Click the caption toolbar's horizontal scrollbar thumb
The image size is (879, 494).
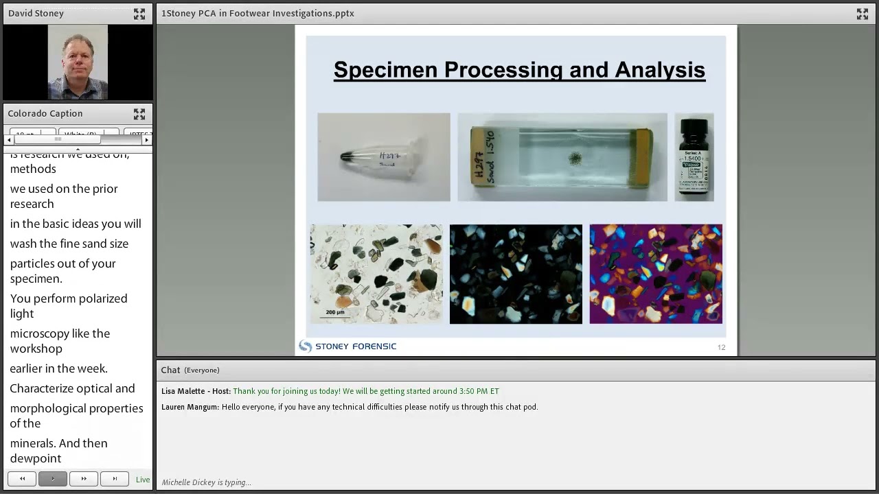[x=58, y=140]
